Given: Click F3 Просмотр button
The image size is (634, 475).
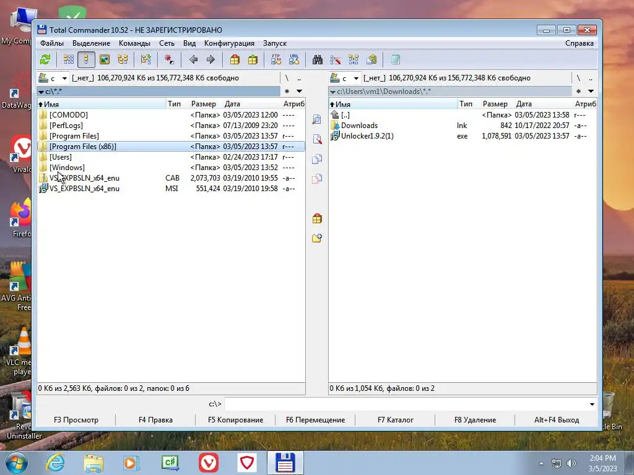Looking at the screenshot, I should coord(76,420).
